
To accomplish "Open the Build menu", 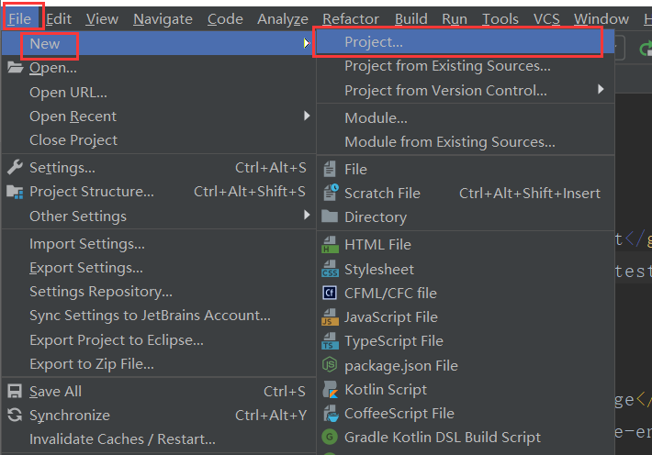I will click(411, 18).
